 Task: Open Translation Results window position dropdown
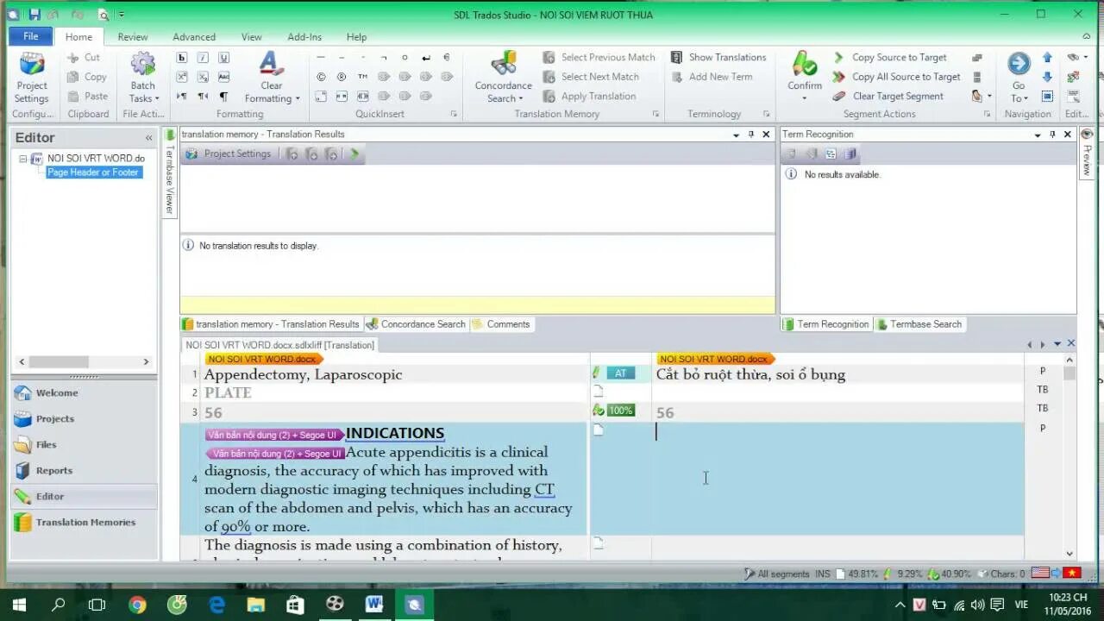[736, 135]
